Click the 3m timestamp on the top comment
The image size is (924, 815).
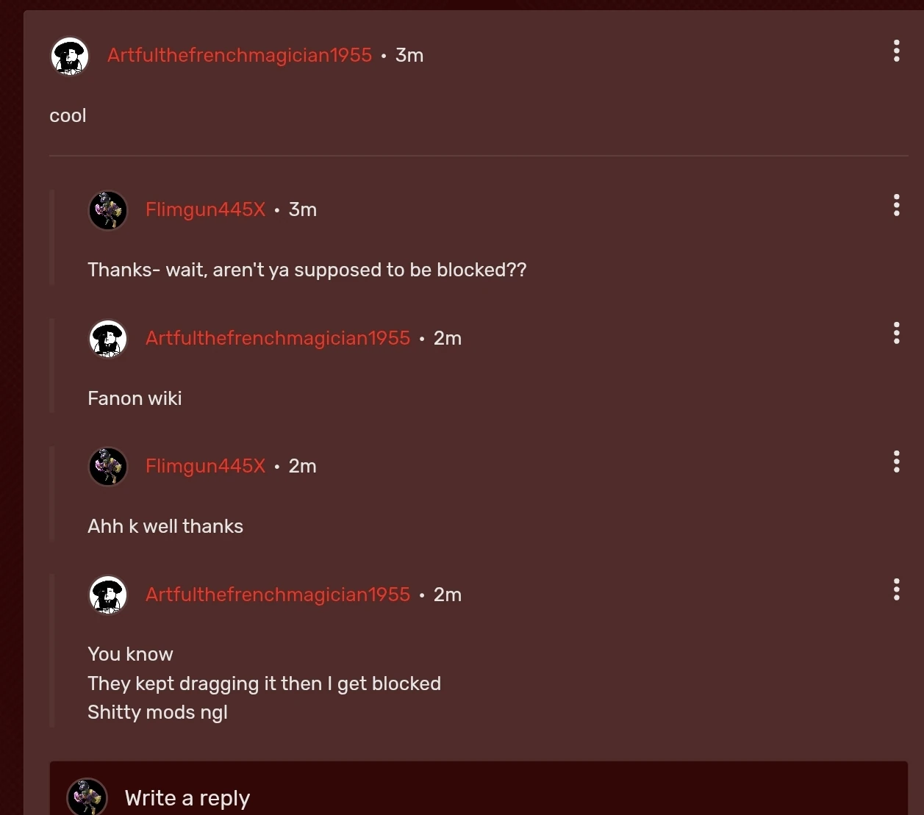pos(409,54)
